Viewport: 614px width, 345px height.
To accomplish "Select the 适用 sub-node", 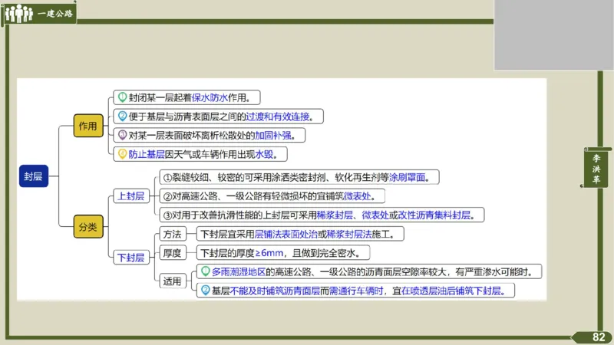I will coord(172,281).
